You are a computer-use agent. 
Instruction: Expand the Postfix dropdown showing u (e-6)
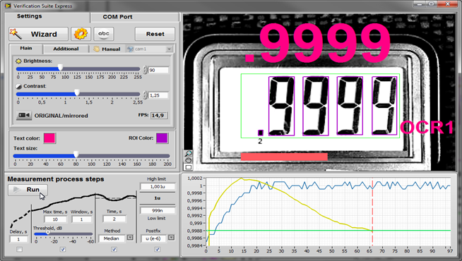(171, 238)
